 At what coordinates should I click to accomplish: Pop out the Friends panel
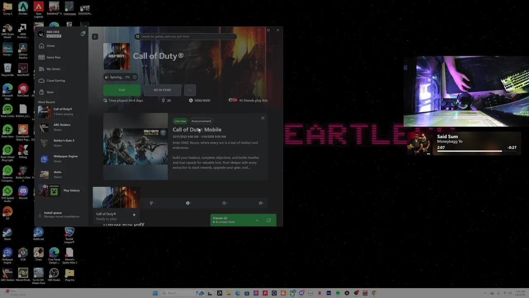pos(269,220)
